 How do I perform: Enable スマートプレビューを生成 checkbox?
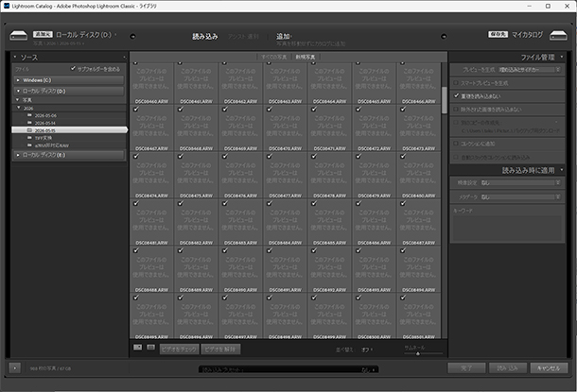coord(456,83)
